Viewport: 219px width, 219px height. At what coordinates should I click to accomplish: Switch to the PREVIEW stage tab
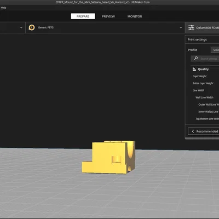(108, 16)
